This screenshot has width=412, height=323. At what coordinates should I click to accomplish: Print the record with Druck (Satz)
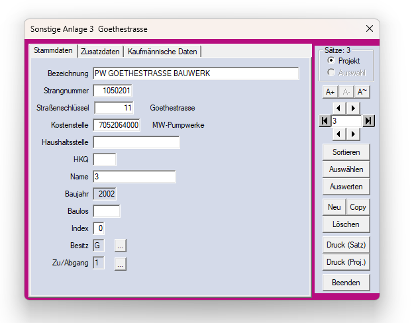(346, 245)
